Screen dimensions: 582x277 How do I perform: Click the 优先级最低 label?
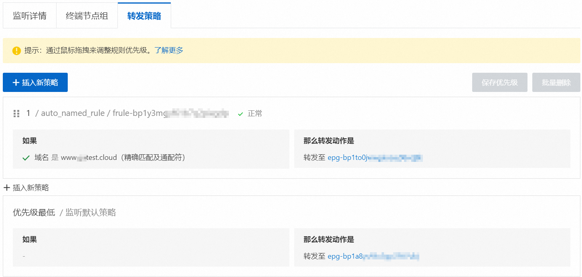[x=34, y=213]
